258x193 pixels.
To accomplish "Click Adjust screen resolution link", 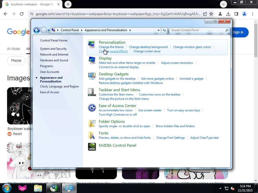I will click(x=177, y=63).
